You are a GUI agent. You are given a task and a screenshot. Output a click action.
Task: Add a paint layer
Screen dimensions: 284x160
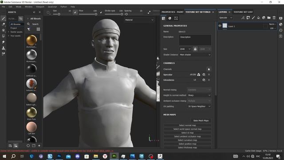point(253,18)
